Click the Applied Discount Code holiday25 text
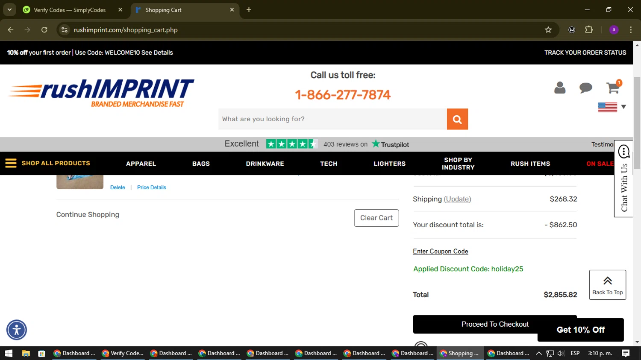The height and width of the screenshot is (360, 641). click(x=468, y=269)
